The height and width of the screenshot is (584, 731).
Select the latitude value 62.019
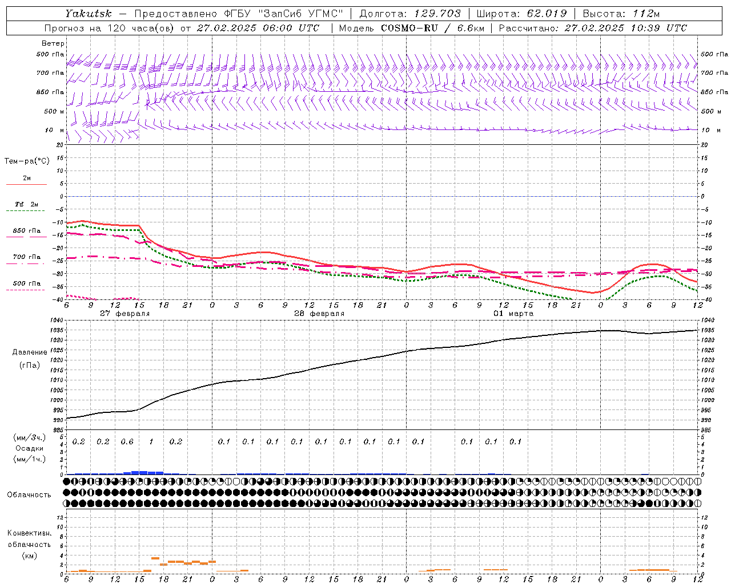547,14
